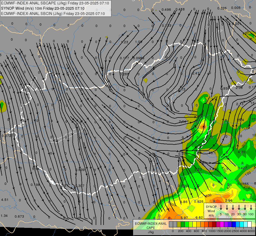Click the wind arrow above 20 m/s

(233, 207)
